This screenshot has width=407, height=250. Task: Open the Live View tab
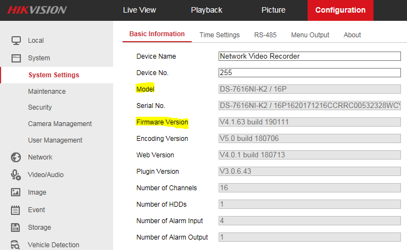click(140, 10)
